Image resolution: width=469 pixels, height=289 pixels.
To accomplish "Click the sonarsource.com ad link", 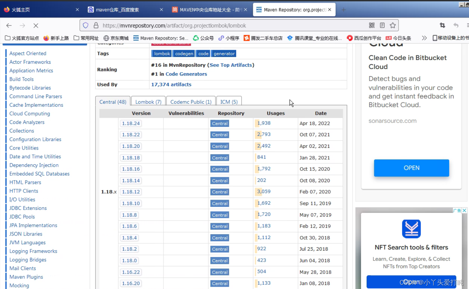I will (392, 121).
